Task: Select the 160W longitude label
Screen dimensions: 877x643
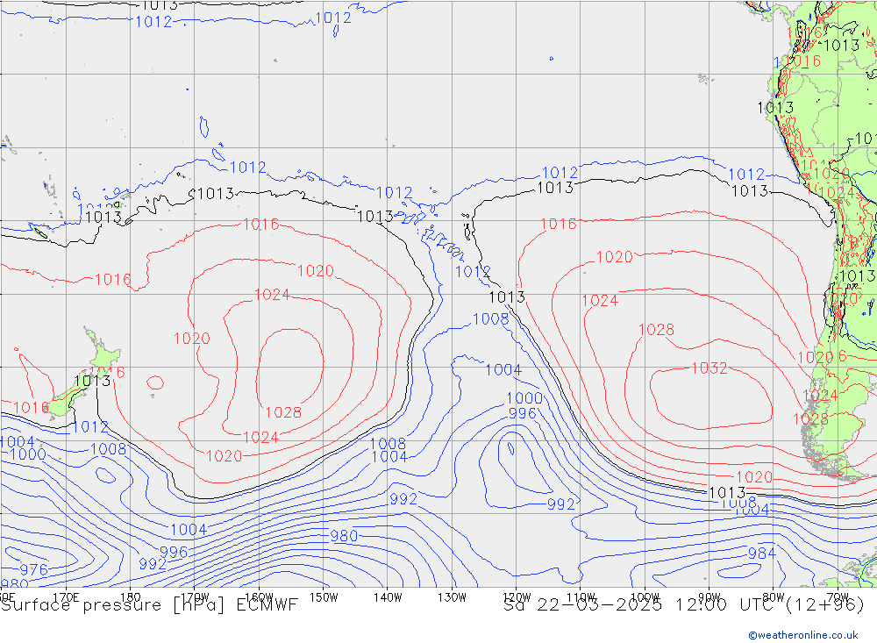Action: pyautogui.click(x=259, y=597)
